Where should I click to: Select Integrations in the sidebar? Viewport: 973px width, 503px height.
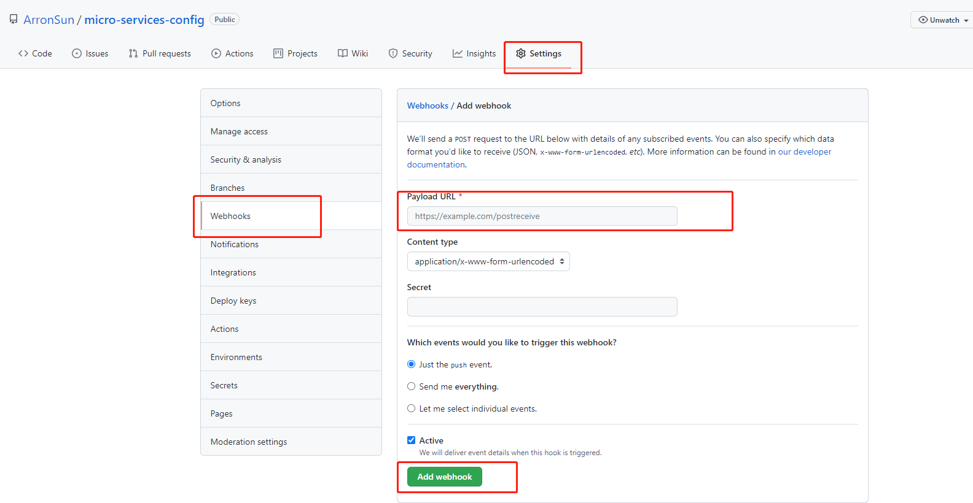[291, 272]
